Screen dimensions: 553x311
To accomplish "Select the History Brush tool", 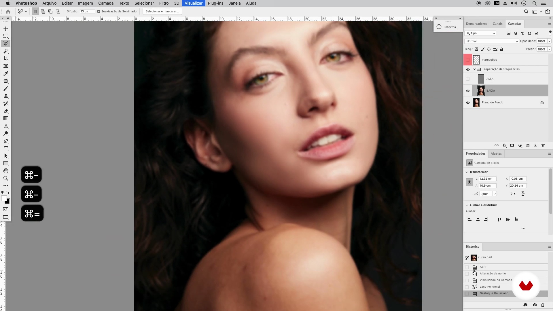I will click(x=6, y=103).
